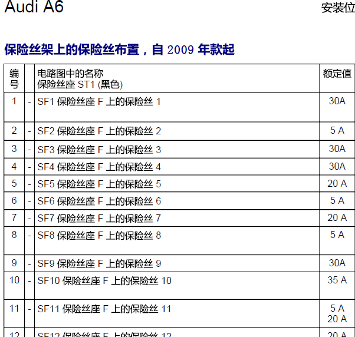Click number 3 in the 编号 column
The image size is (355, 337).
[14, 149]
